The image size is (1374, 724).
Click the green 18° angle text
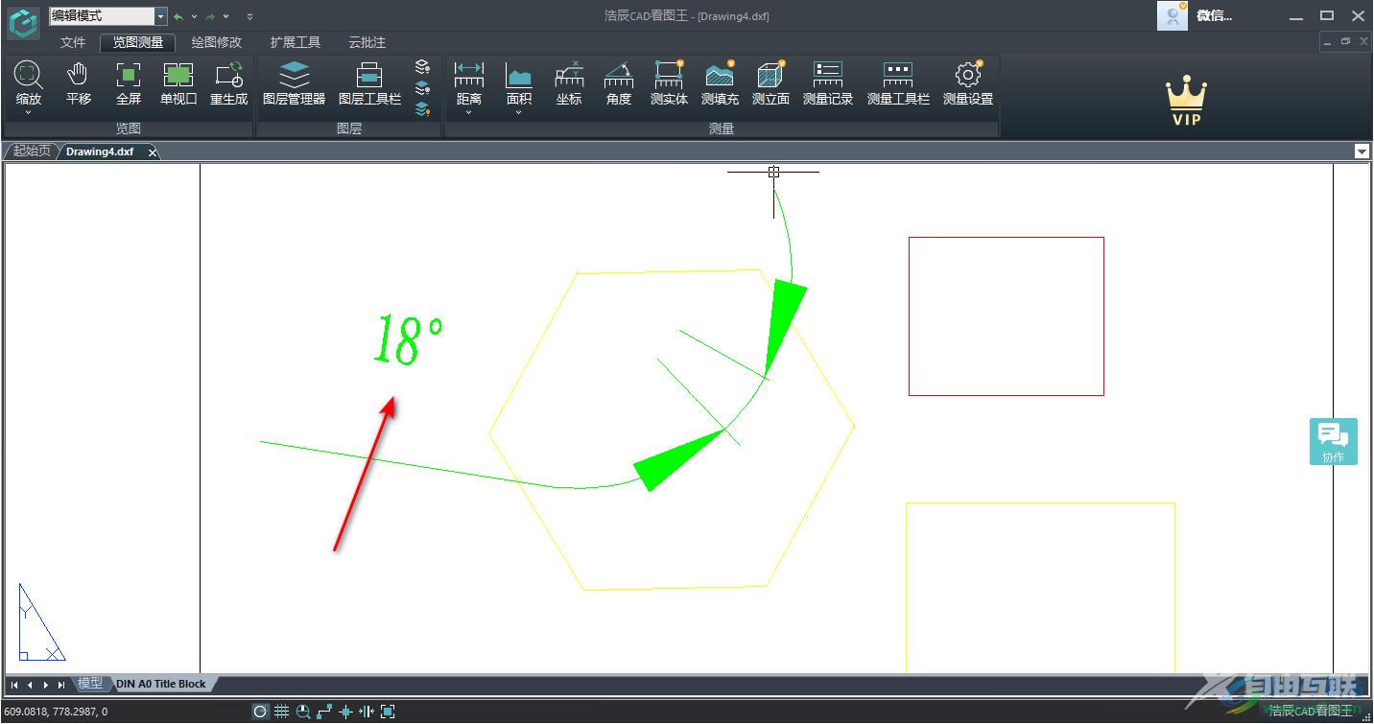(x=408, y=339)
